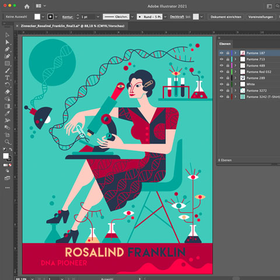Viewport: 280px width, 280px height.
Task: Select the Selection tool arrow
Action: point(7,35)
